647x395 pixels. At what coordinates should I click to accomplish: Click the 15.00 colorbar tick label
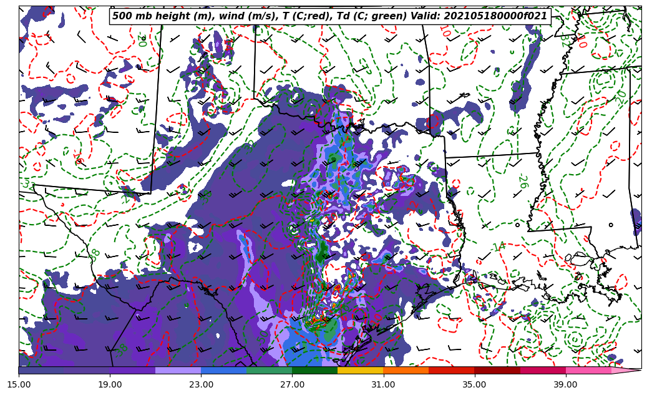[19, 384]
